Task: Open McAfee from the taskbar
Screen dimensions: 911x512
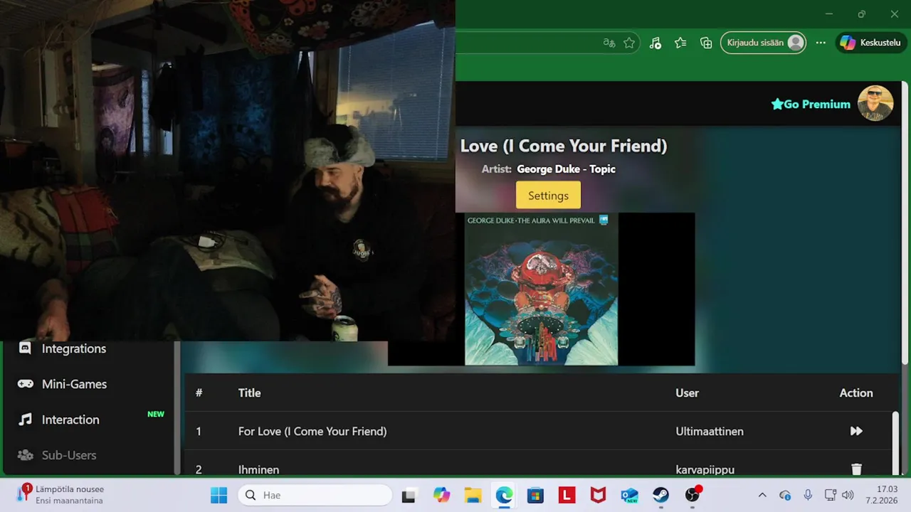Action: point(598,495)
